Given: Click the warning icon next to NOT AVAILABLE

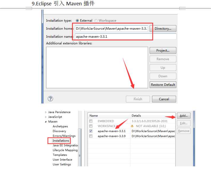Looking at the screenshot, I should [132, 126].
